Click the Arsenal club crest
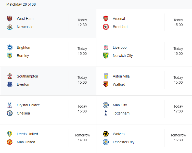Viewport: 192px width, 153px height. pyautogui.click(x=106, y=19)
